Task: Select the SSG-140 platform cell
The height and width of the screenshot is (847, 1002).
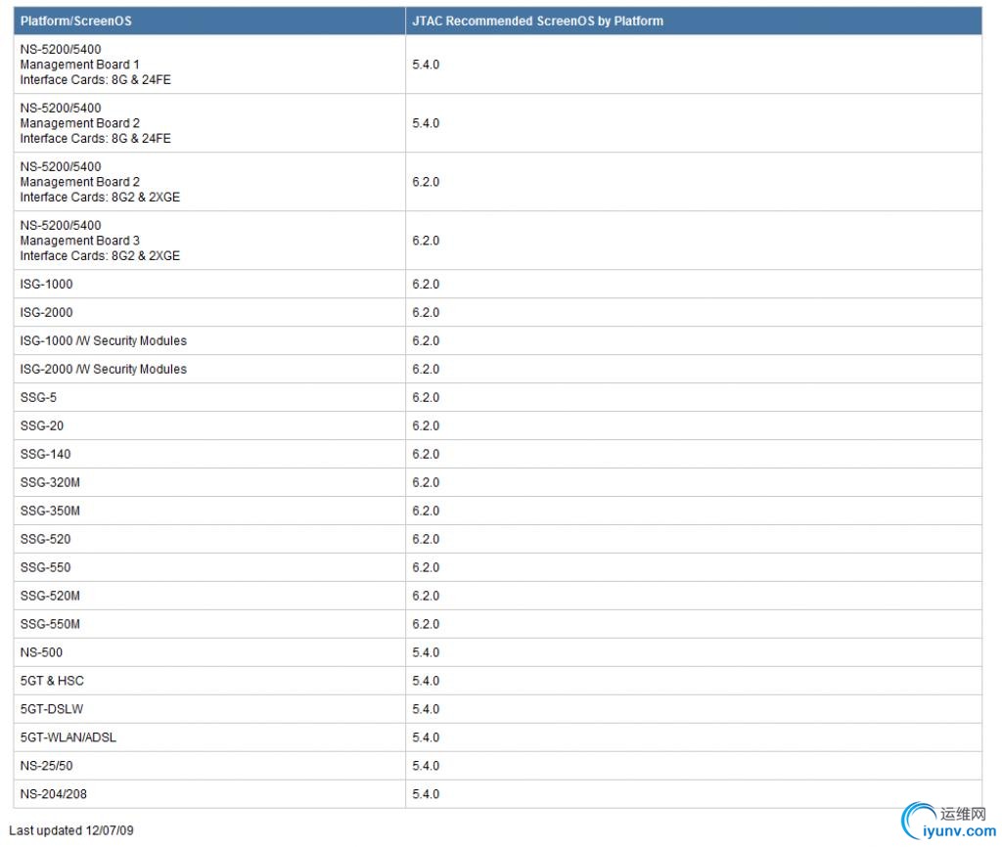Action: point(209,454)
